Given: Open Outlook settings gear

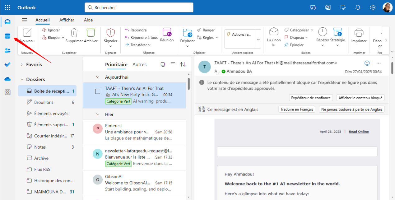Looking at the screenshot, I should [372, 7].
